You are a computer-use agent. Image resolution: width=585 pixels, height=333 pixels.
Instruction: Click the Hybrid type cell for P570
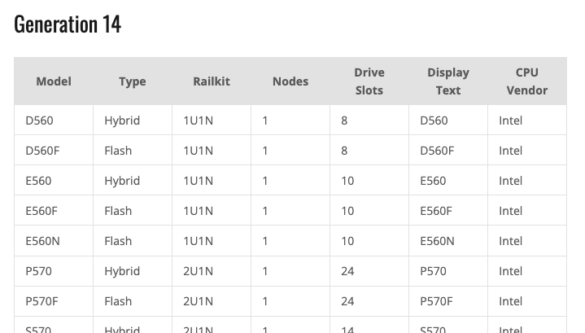[x=122, y=271]
